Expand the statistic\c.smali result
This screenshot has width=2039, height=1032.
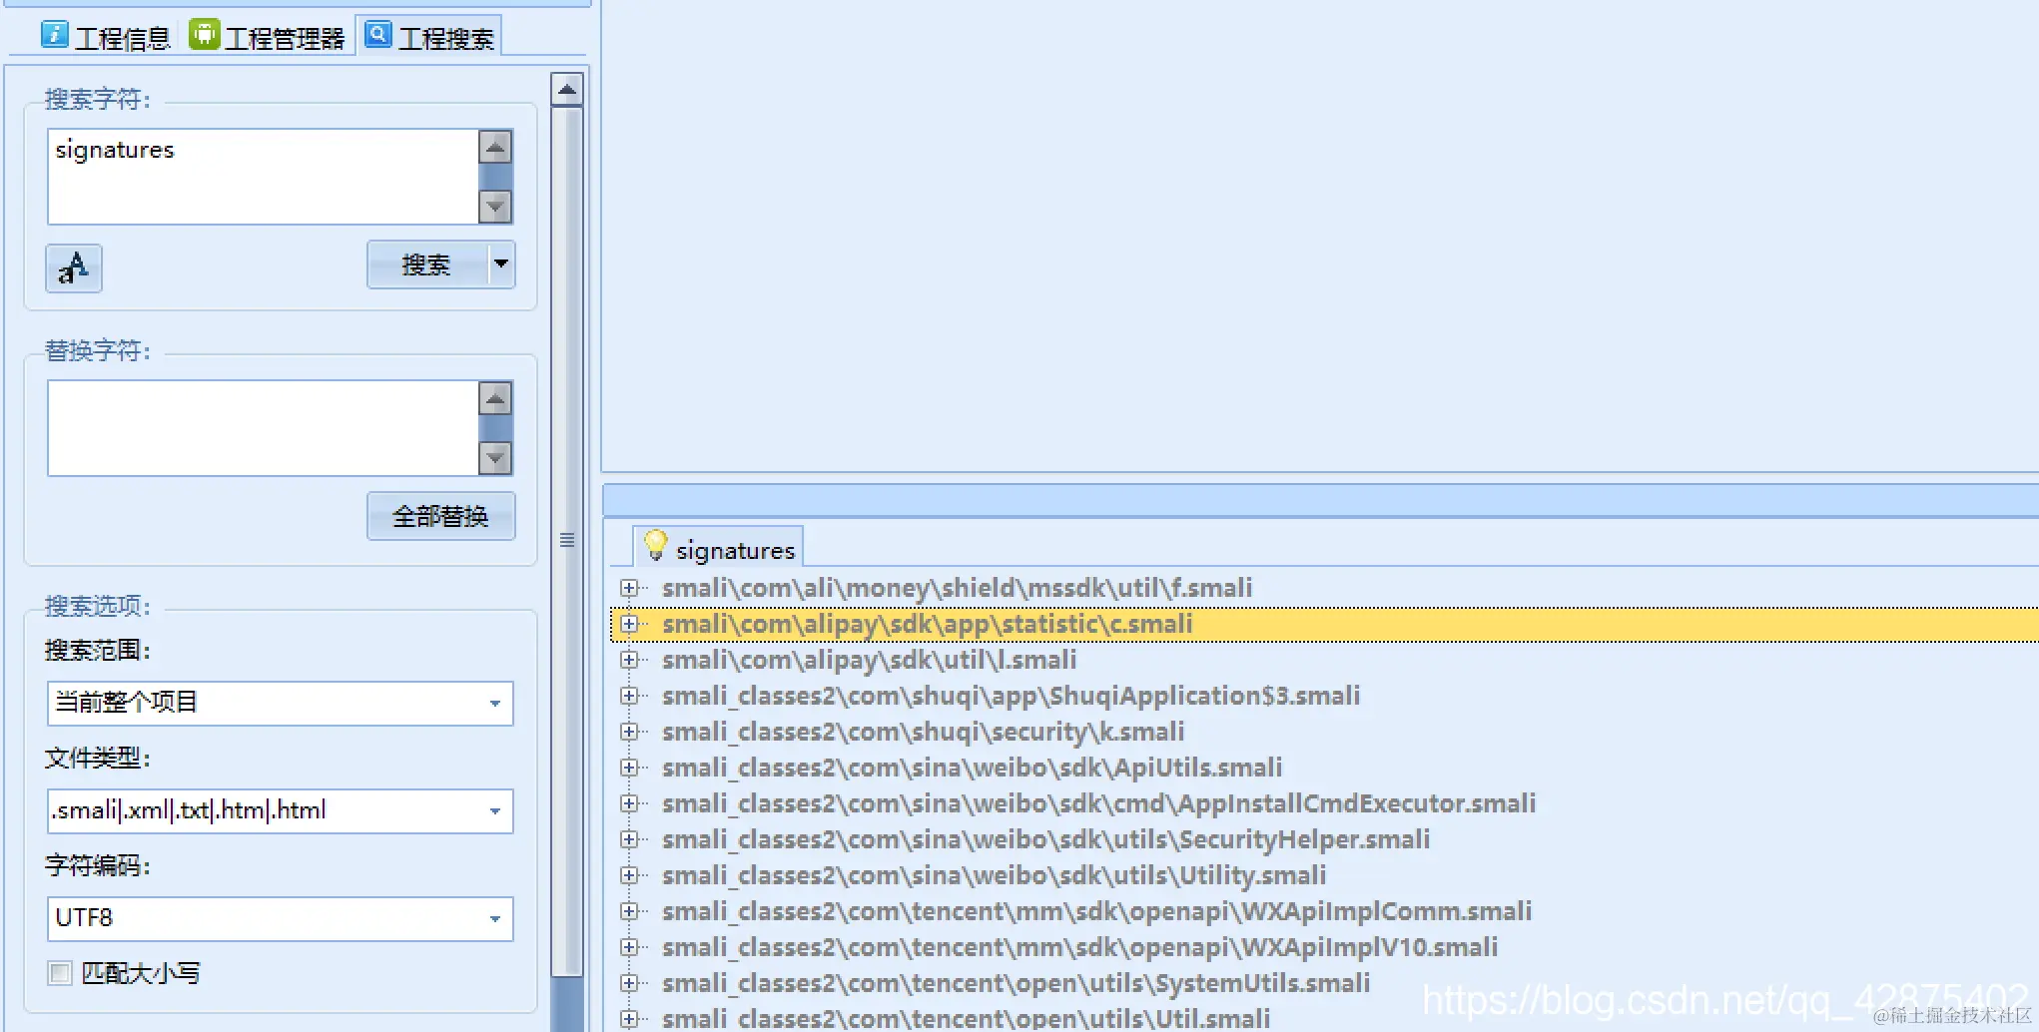(629, 624)
